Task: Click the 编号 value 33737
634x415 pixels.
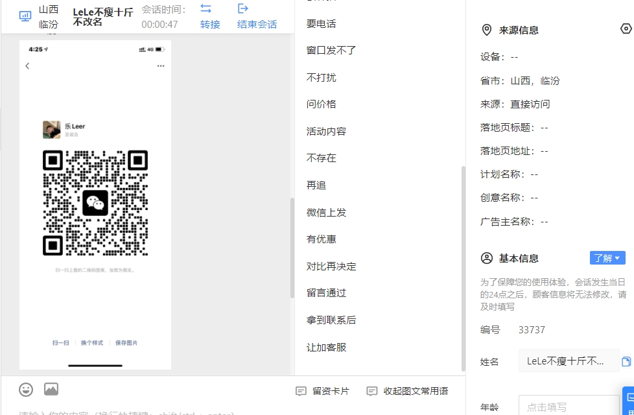Action: point(532,329)
